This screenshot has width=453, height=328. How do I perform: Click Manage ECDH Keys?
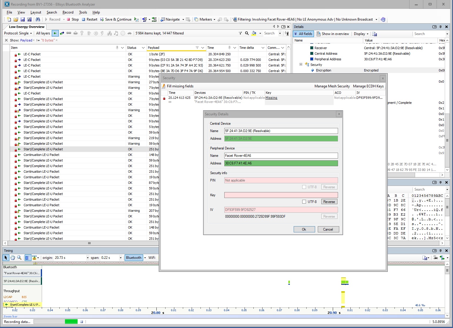point(368,86)
